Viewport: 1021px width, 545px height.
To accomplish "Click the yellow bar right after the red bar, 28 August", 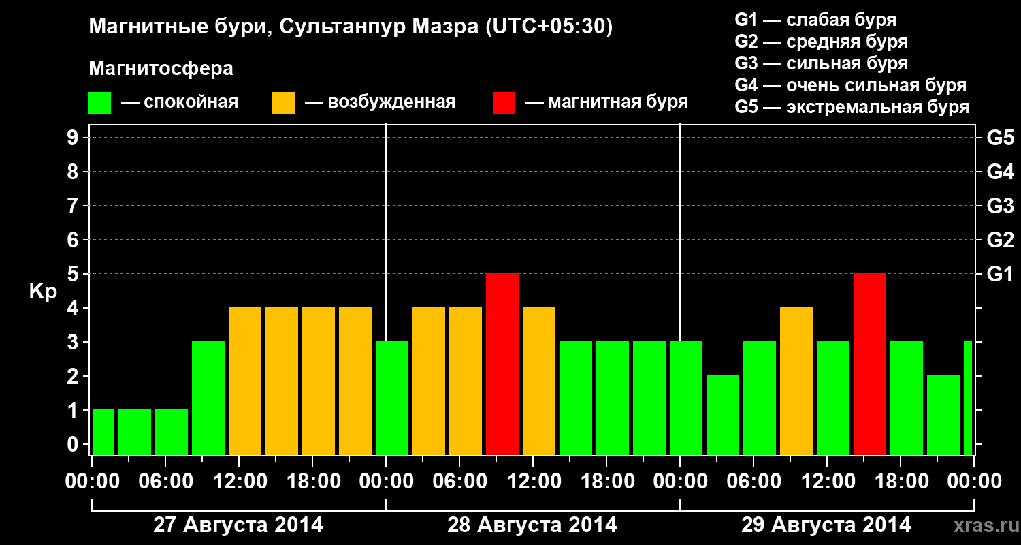I will pos(539,381).
